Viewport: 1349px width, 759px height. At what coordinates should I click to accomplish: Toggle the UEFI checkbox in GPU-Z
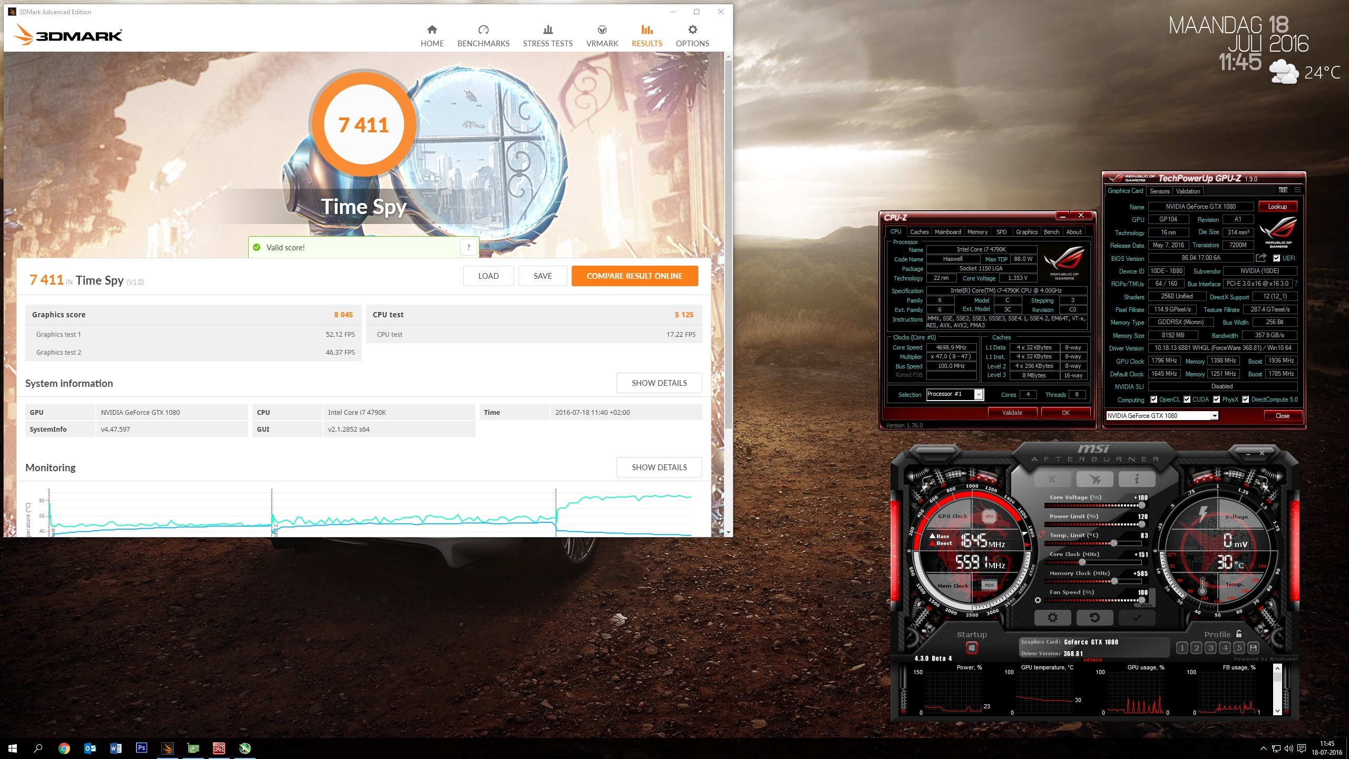(1276, 258)
